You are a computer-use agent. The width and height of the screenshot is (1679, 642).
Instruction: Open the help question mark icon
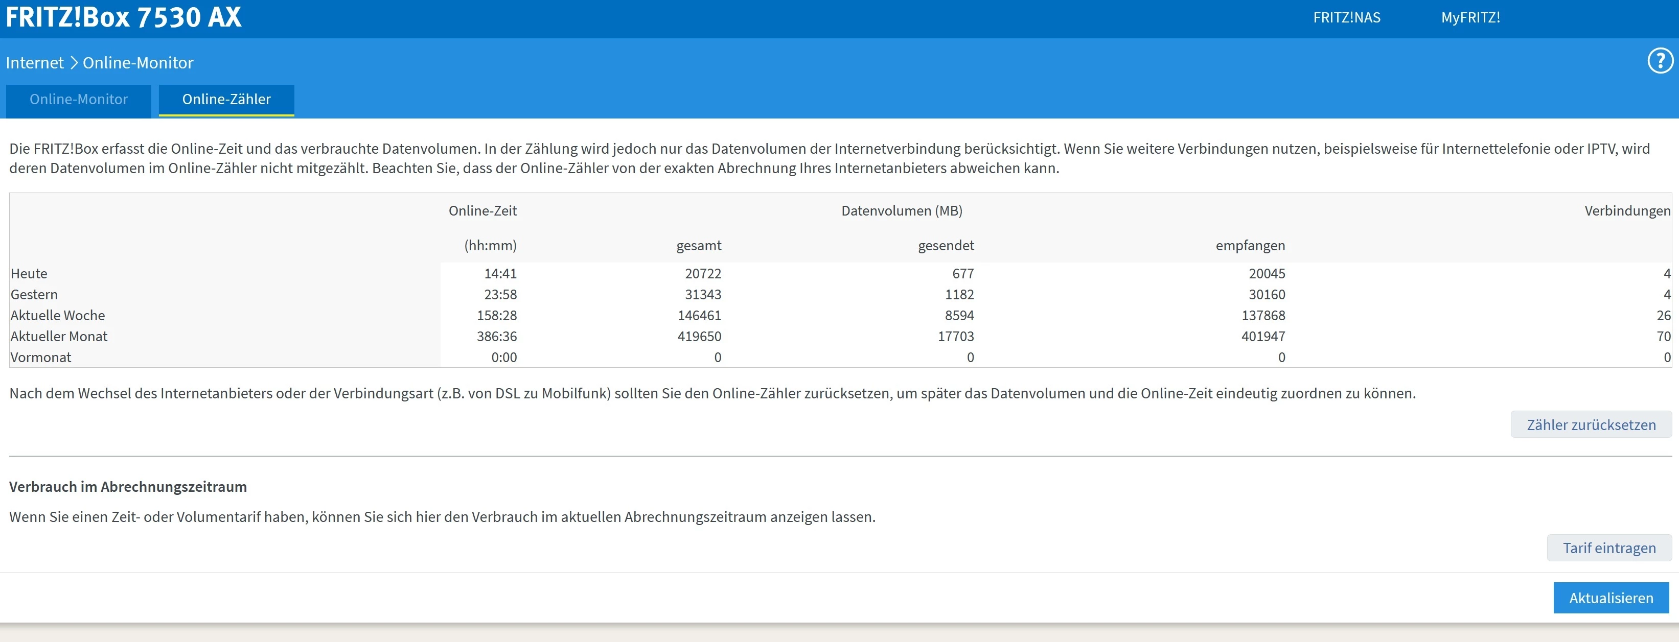(1660, 62)
